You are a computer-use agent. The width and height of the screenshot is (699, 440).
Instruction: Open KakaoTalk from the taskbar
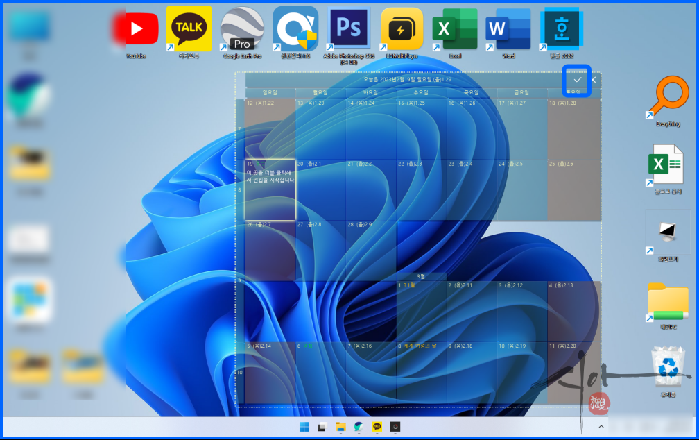pyautogui.click(x=377, y=427)
